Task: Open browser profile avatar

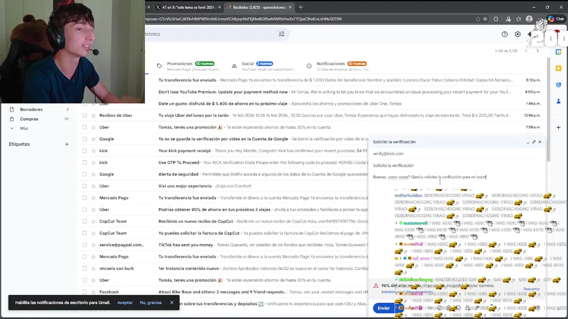Action: (529, 19)
